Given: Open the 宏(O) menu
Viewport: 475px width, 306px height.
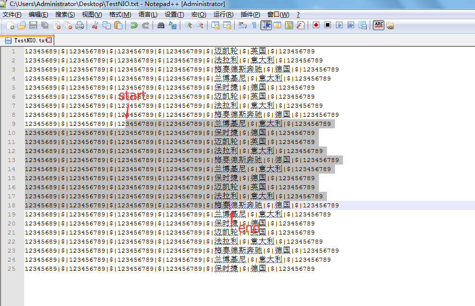Looking at the screenshot, I should point(199,15).
